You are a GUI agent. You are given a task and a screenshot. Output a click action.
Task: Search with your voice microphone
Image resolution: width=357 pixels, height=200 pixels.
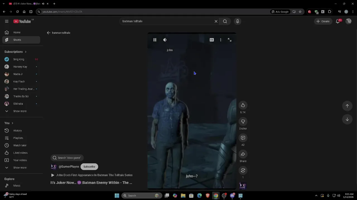click(x=238, y=21)
